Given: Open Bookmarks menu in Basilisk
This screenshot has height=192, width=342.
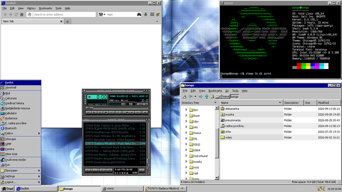Looking at the screenshot, I should (45, 8).
